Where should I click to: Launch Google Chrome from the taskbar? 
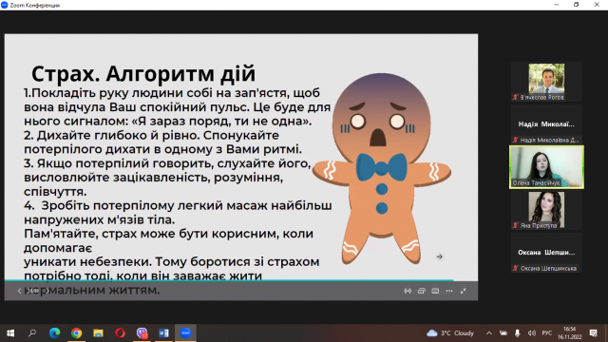pos(76,333)
